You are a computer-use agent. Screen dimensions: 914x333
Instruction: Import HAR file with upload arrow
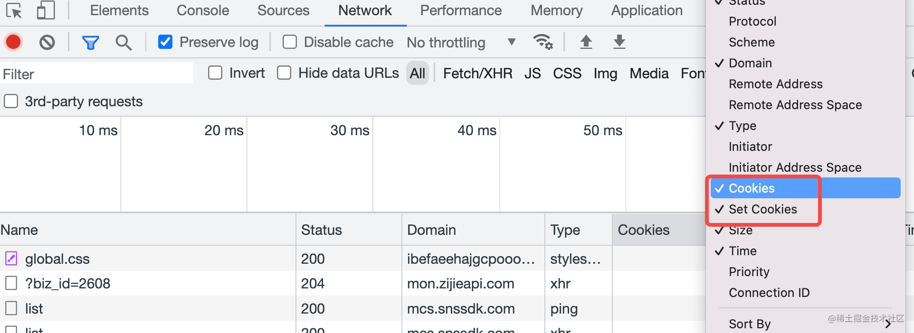pyautogui.click(x=586, y=42)
